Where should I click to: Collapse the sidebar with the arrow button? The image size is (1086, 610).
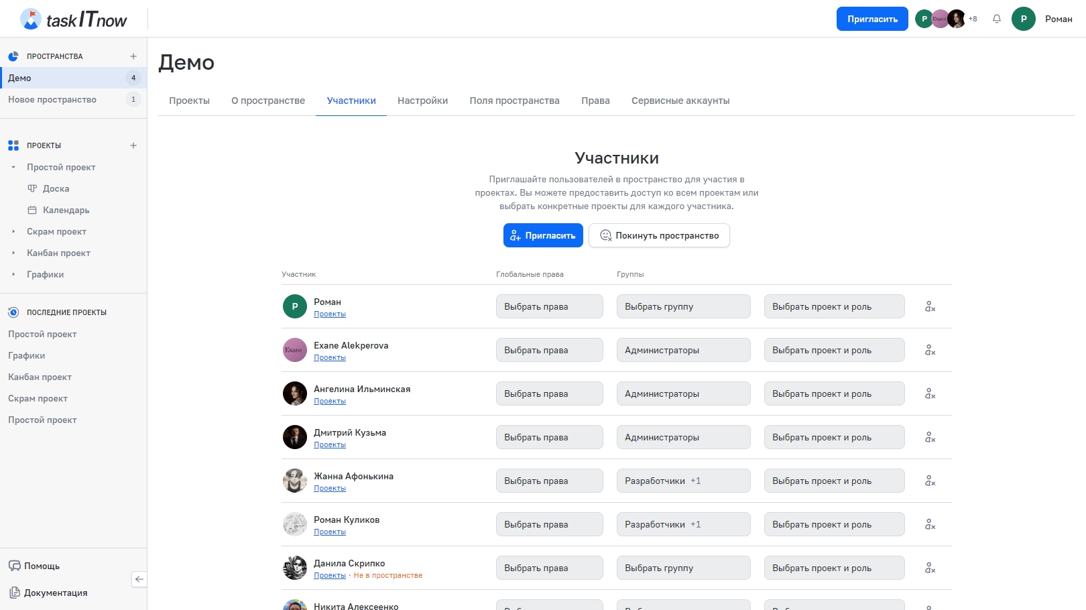pyautogui.click(x=139, y=579)
